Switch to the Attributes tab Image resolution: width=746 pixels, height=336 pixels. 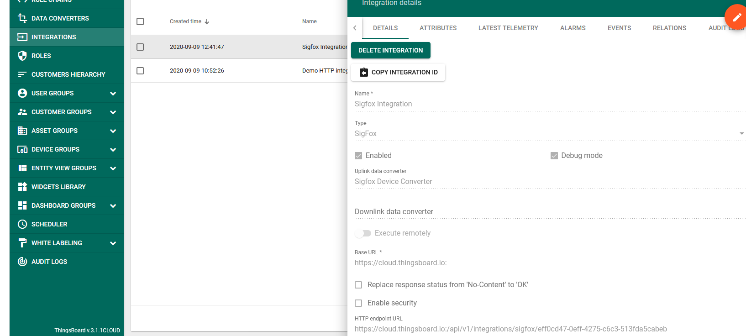tap(438, 28)
